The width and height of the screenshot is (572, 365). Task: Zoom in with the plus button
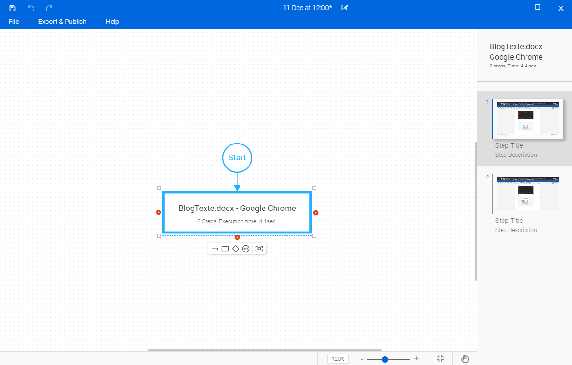[417, 358]
